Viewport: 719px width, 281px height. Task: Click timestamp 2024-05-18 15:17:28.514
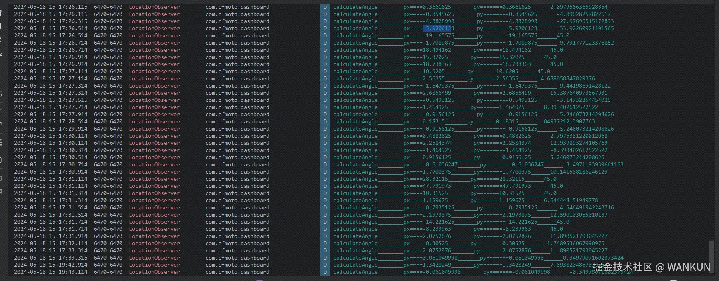pos(51,121)
